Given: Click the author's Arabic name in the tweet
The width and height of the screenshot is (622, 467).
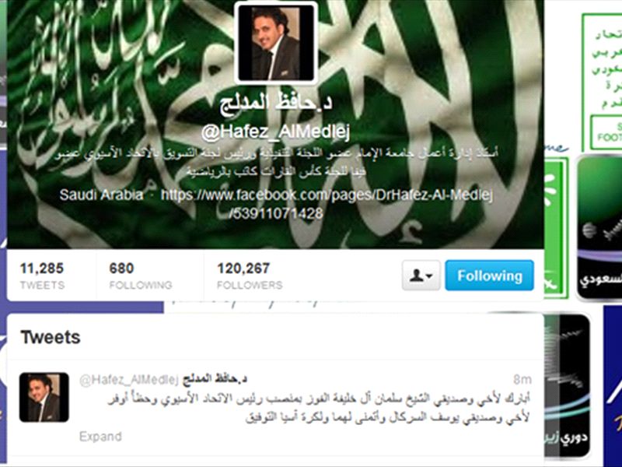Looking at the screenshot, I should (215, 379).
